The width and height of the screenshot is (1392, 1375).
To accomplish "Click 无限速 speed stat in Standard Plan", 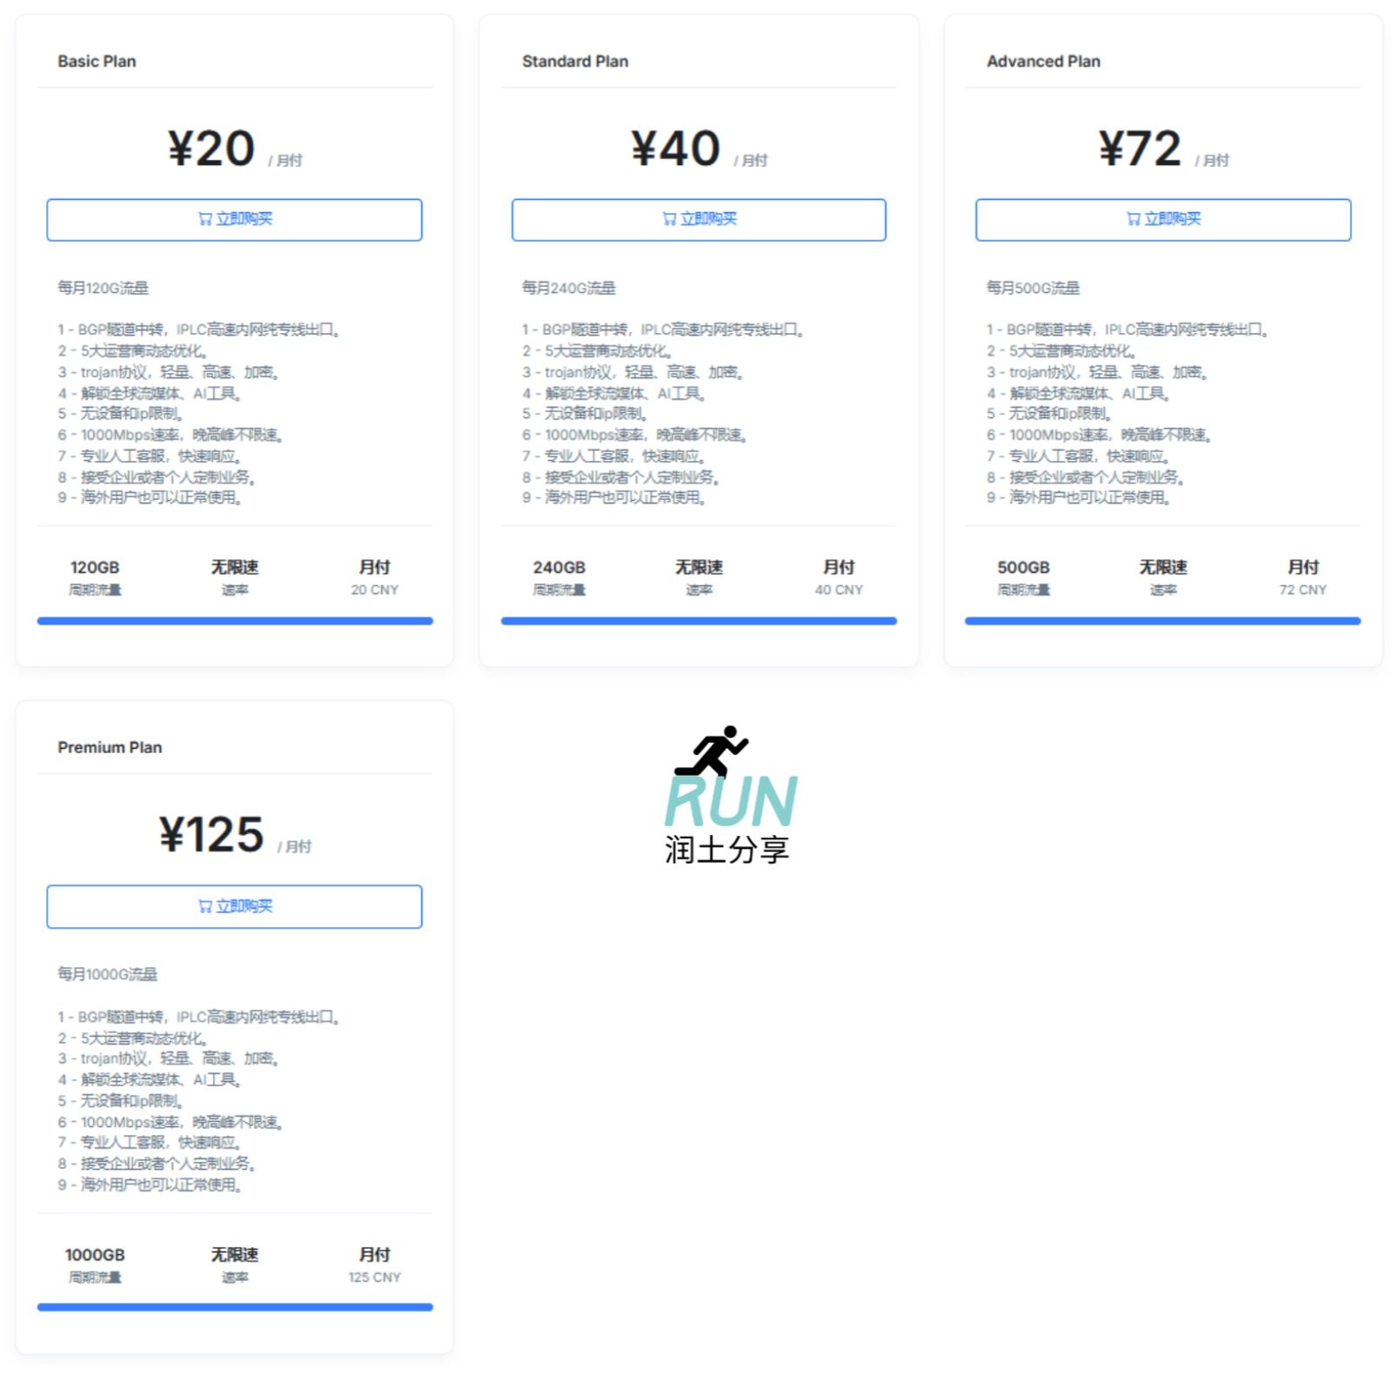I will (x=699, y=568).
